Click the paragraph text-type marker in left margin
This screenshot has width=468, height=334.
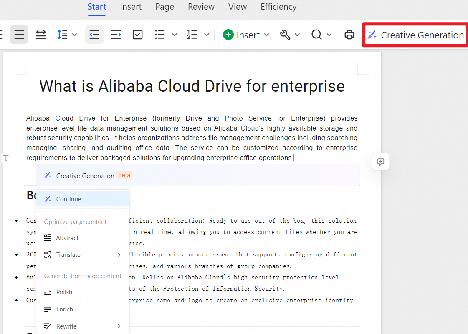[6, 158]
